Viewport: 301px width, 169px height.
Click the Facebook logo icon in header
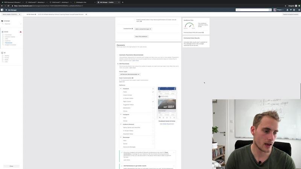(x=2, y=10)
